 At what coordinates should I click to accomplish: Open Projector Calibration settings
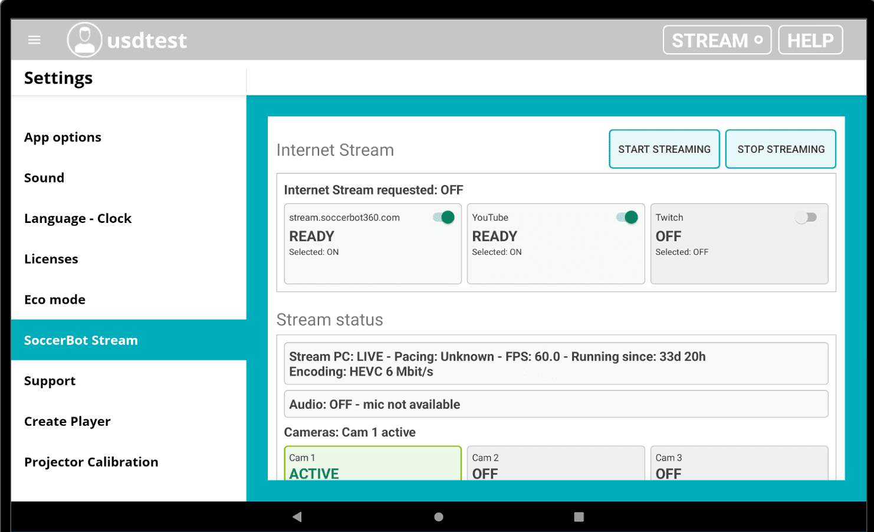(x=129, y=462)
